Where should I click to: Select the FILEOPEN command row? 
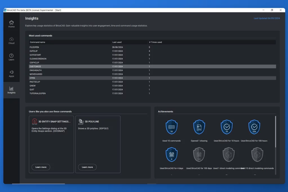click(x=152, y=47)
